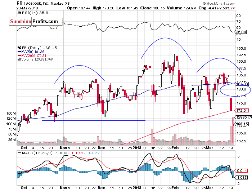This screenshot has width=252, height=191.
Task: Click the 2018 label on price chart axis
Action: [x=137, y=148]
